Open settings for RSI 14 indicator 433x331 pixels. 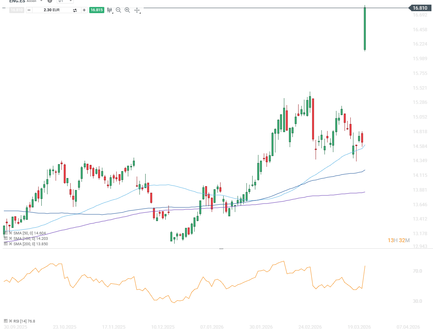[x=6, y=321]
